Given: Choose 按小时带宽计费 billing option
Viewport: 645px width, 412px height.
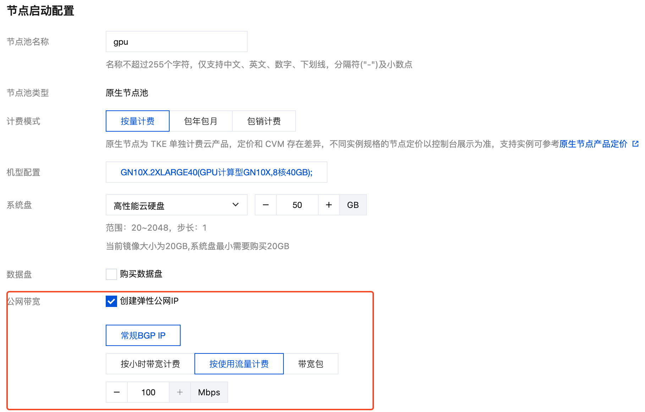Looking at the screenshot, I should coord(150,364).
